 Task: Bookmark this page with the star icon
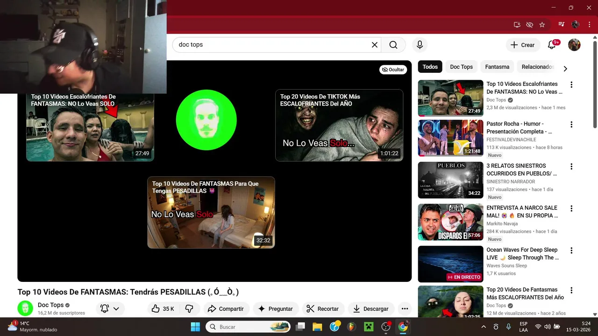click(x=542, y=25)
